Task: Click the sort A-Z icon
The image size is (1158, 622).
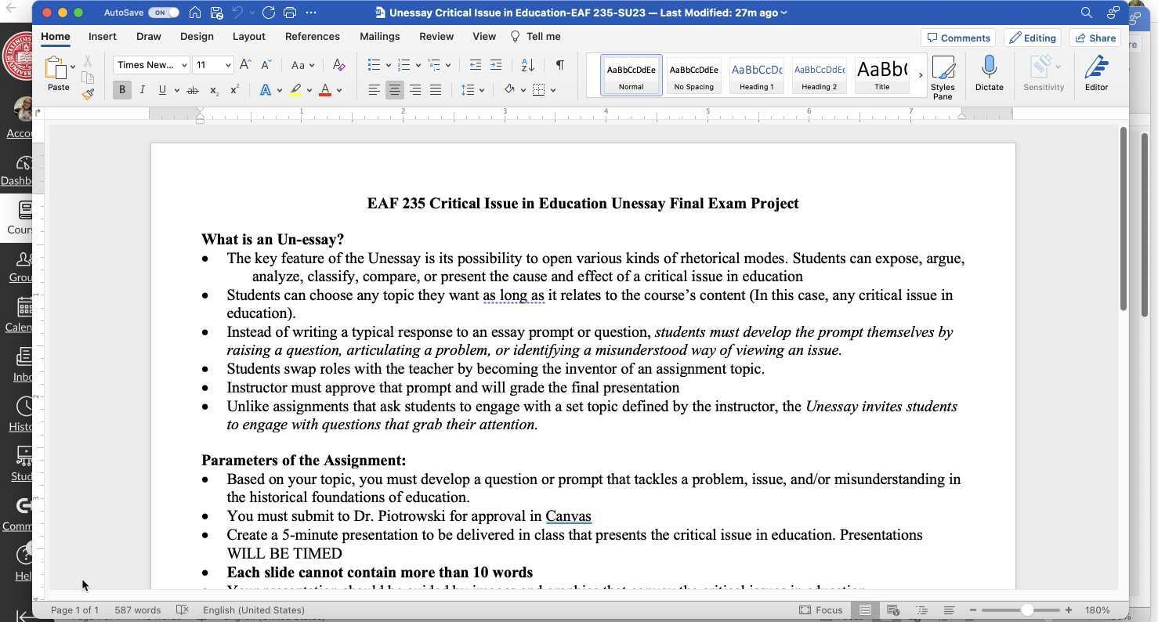Action: 526,65
